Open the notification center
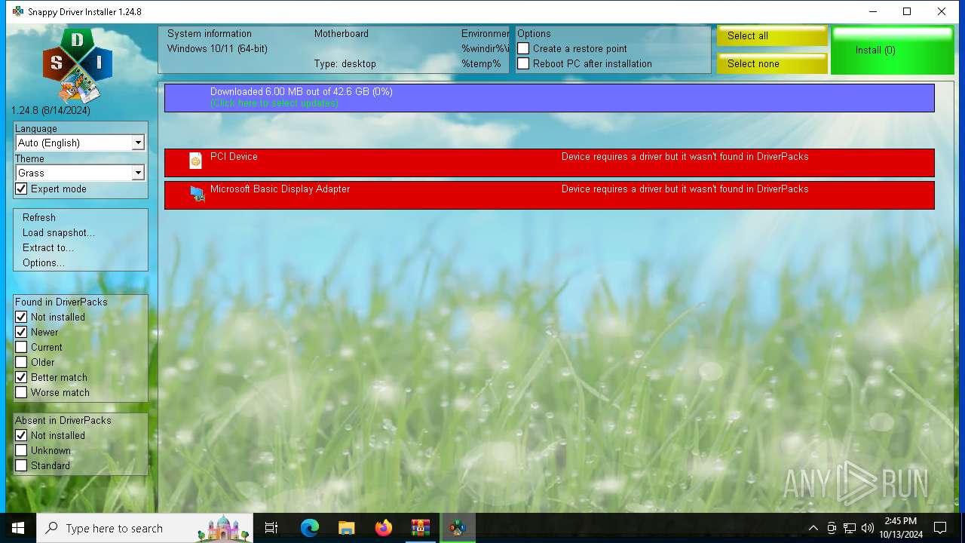This screenshot has width=965, height=543. 940,528
